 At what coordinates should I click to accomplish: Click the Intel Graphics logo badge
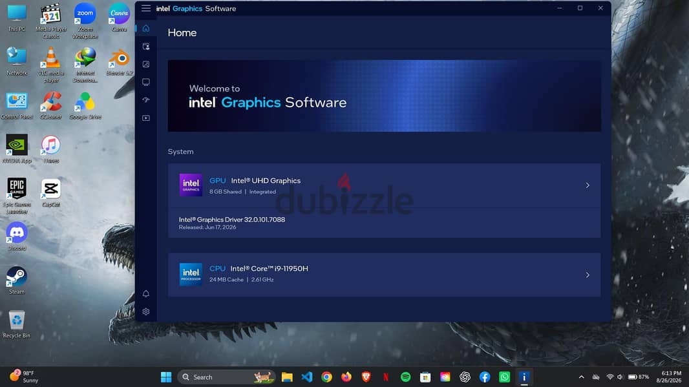point(191,185)
